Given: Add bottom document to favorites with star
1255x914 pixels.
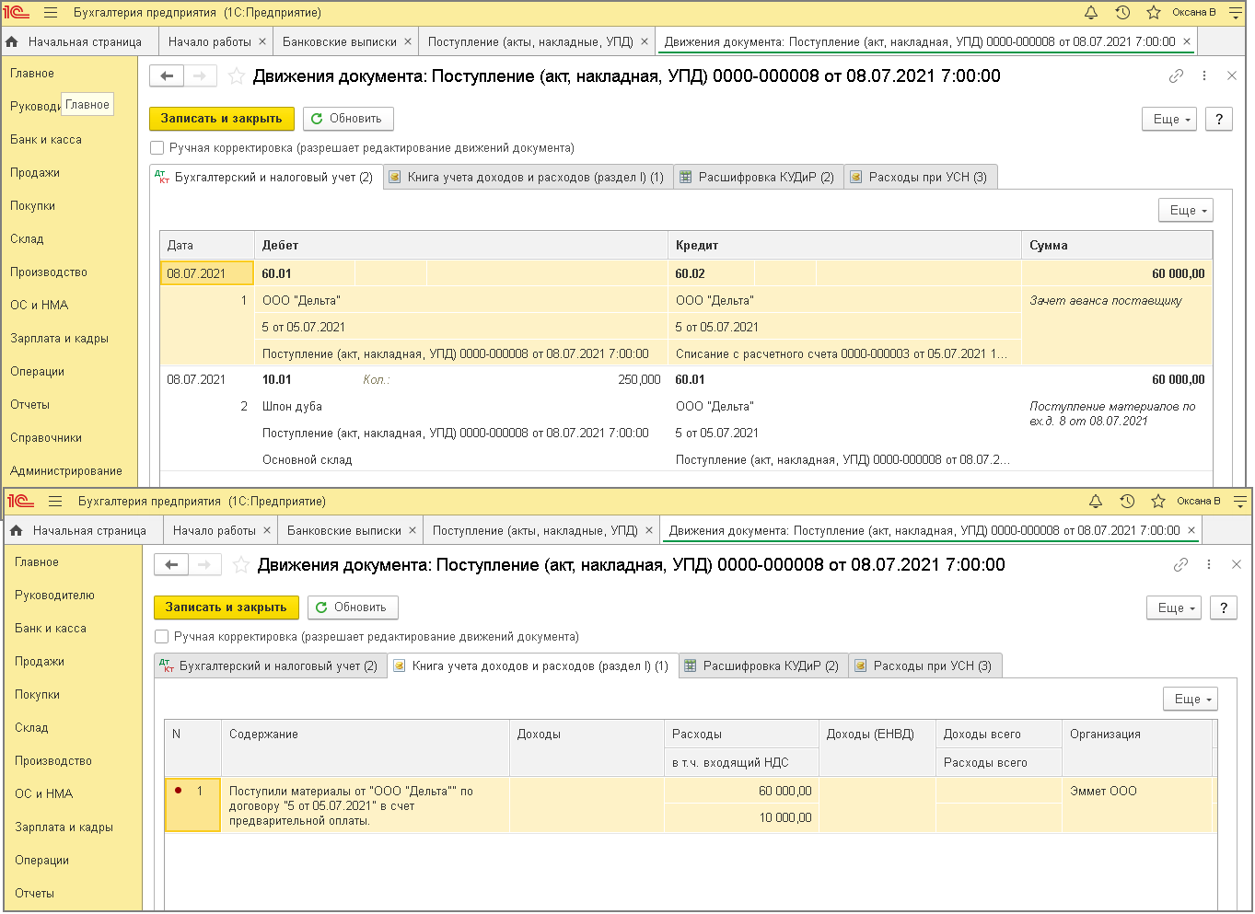Looking at the screenshot, I should click(x=241, y=565).
